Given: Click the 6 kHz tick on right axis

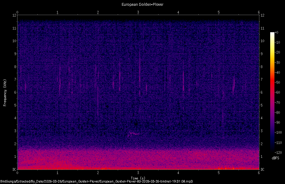Looking at the screenshot, I should tap(261, 92).
